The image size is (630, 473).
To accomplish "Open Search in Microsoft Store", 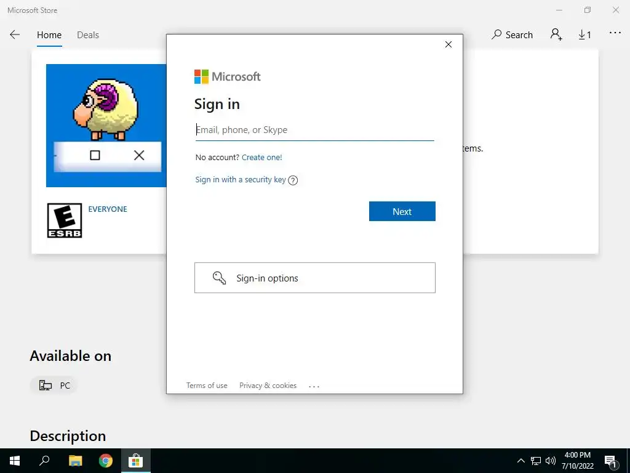I will [x=512, y=35].
